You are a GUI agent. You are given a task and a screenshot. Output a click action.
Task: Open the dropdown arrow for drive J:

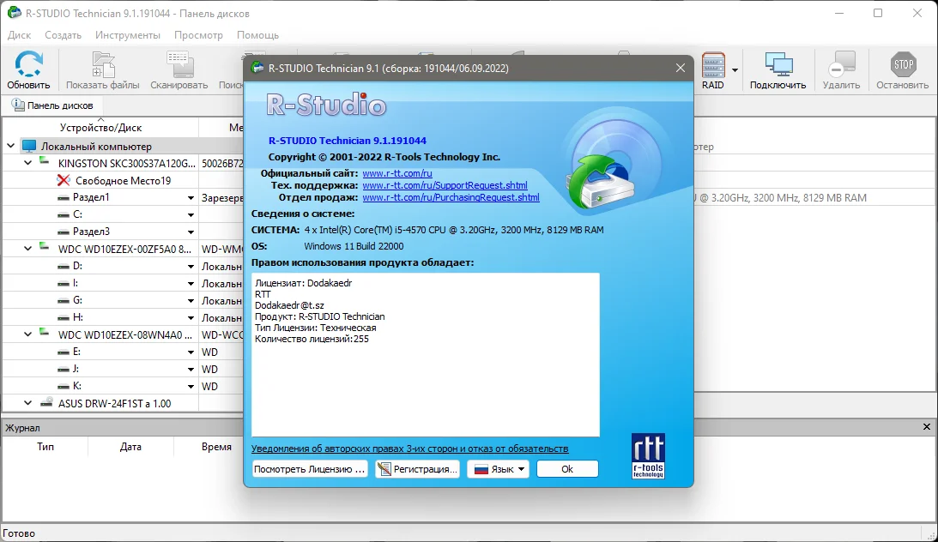point(191,370)
